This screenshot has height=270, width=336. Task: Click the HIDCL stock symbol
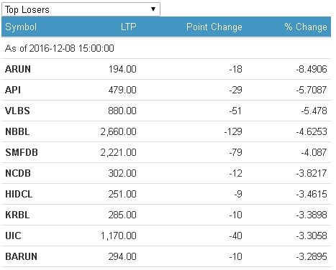(19, 194)
